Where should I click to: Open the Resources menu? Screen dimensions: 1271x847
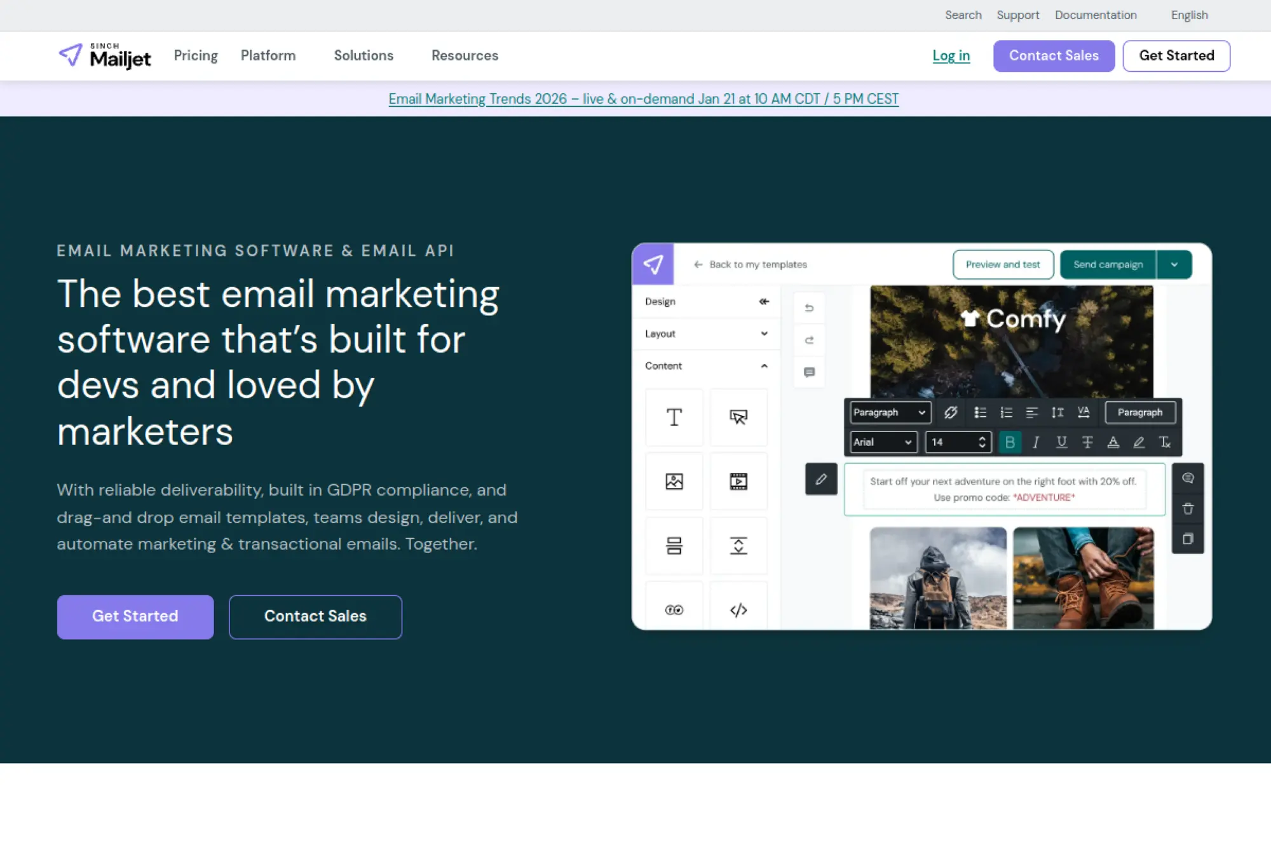[x=465, y=56]
